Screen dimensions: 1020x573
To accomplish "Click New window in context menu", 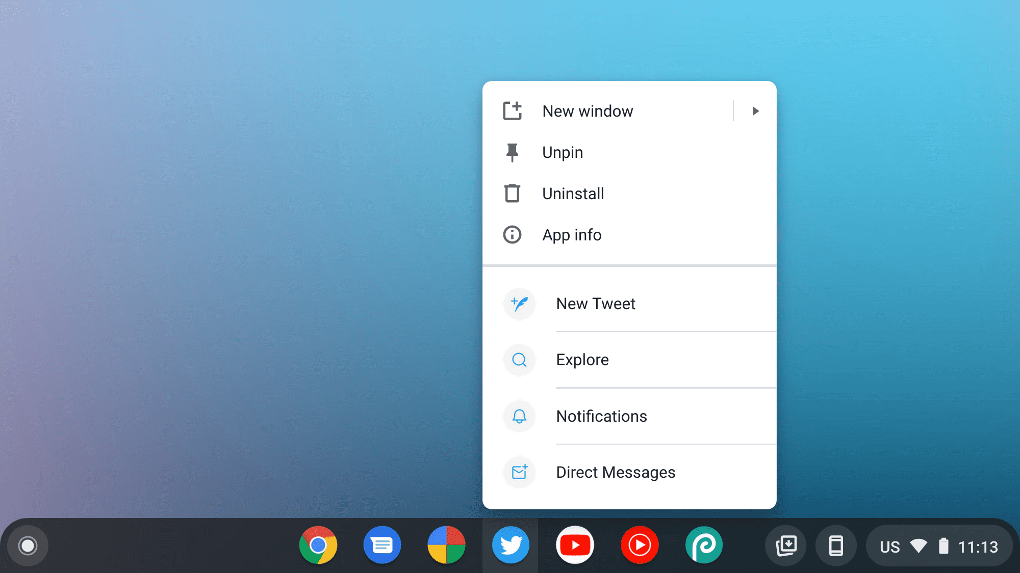I will pyautogui.click(x=587, y=111).
